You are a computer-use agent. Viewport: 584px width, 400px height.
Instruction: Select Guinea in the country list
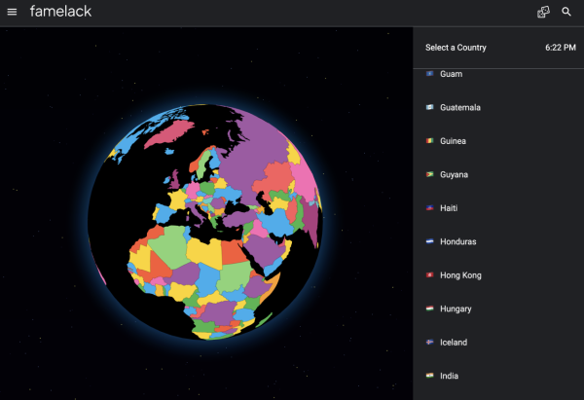453,141
